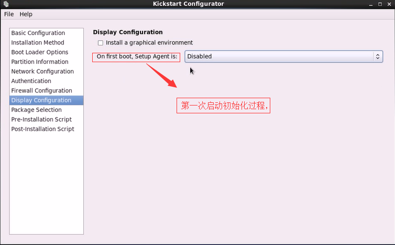Select Basic Configuration in sidebar
This screenshot has height=245, width=395.
[x=46, y=33]
